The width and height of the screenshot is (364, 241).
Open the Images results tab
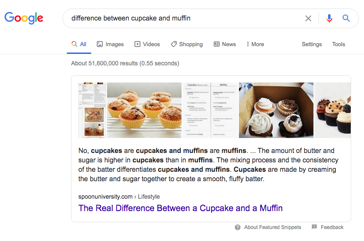[x=110, y=44]
